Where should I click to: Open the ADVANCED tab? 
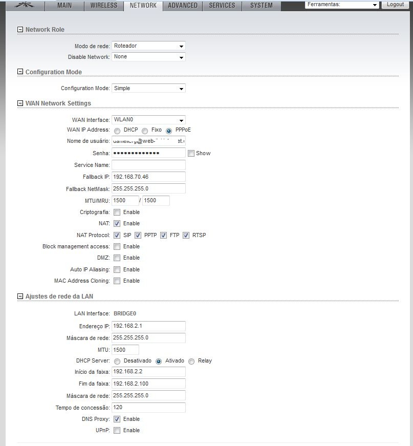tap(183, 6)
